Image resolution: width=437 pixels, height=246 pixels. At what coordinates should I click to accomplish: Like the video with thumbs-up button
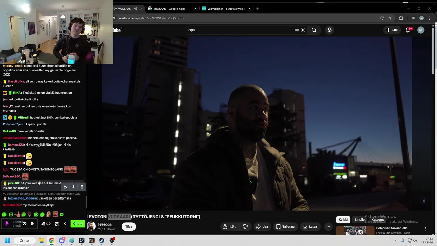pos(229,227)
